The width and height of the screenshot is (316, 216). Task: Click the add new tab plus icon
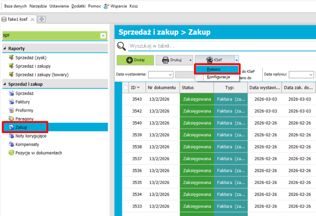(x=41, y=19)
